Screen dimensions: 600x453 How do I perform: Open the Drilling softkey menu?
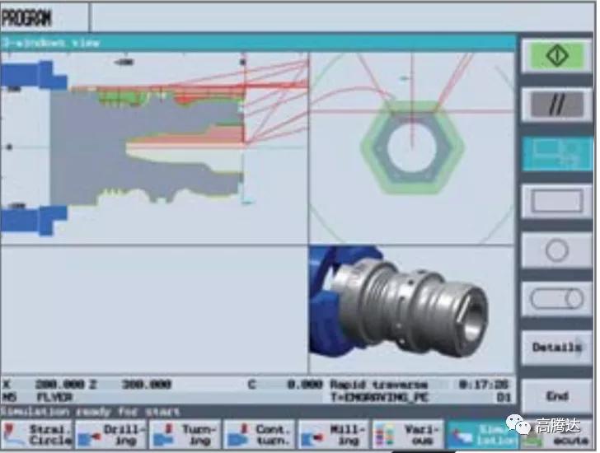(112, 434)
